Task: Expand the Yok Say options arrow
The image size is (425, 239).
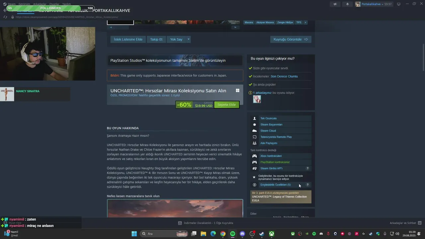Action: [x=189, y=39]
